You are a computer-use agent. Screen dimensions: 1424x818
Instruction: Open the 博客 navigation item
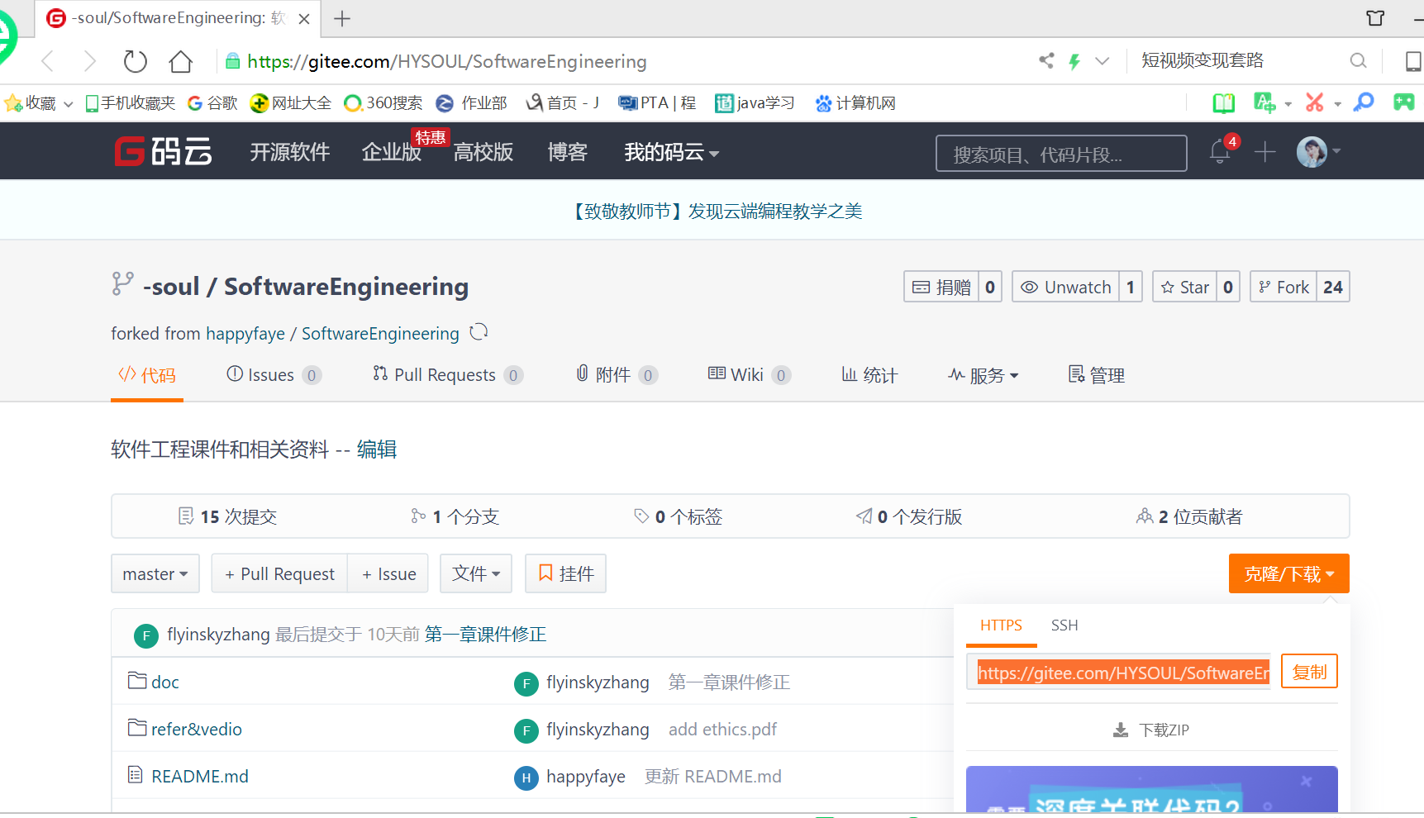coord(568,152)
